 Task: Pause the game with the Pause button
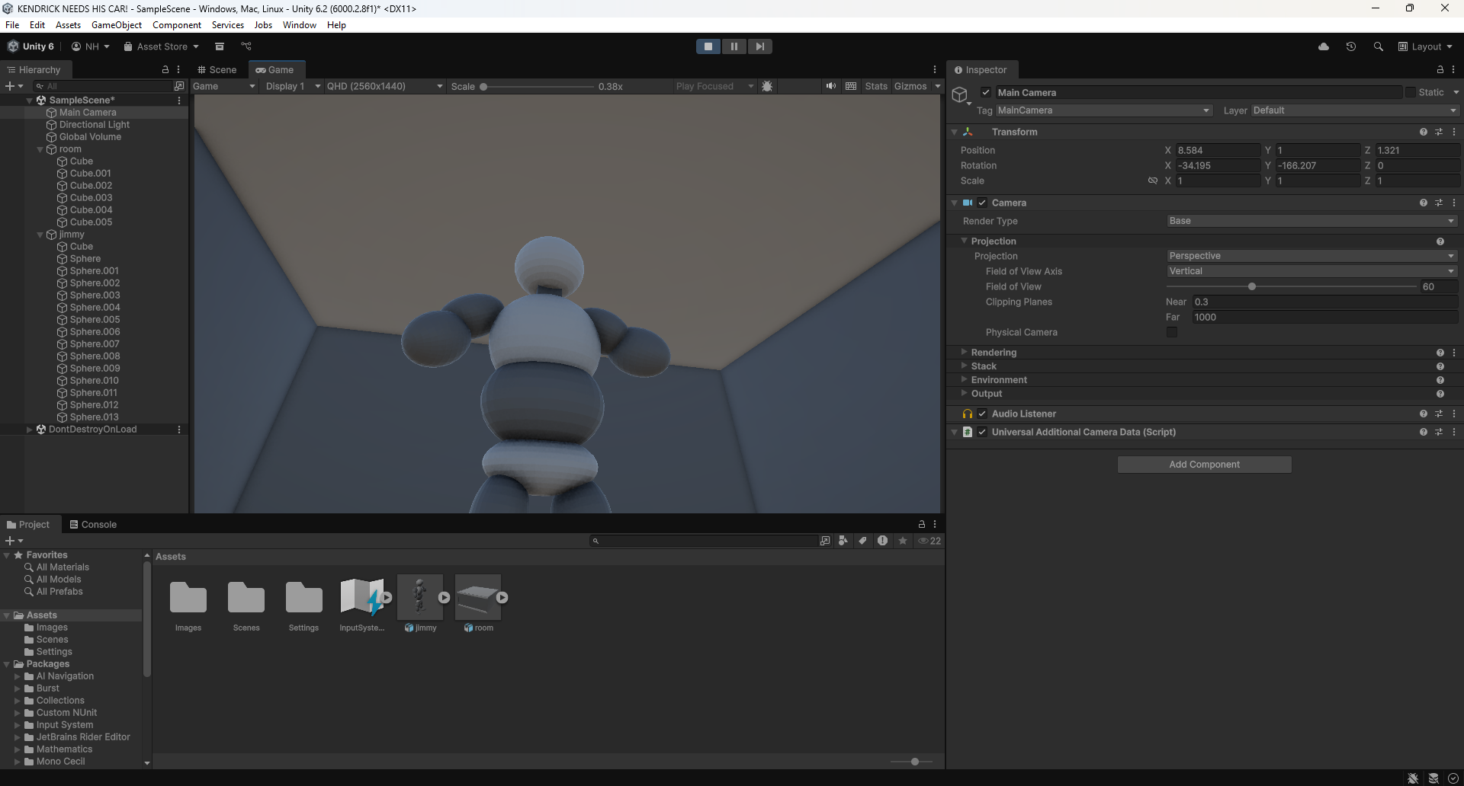click(x=734, y=46)
